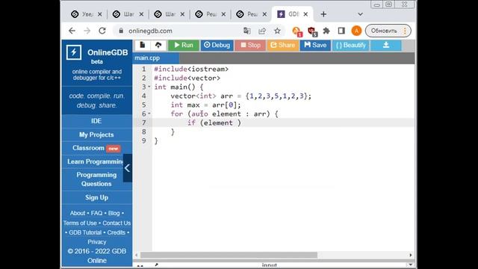Click the New File icon in toolbar
478x269 pixels.
[143, 45]
